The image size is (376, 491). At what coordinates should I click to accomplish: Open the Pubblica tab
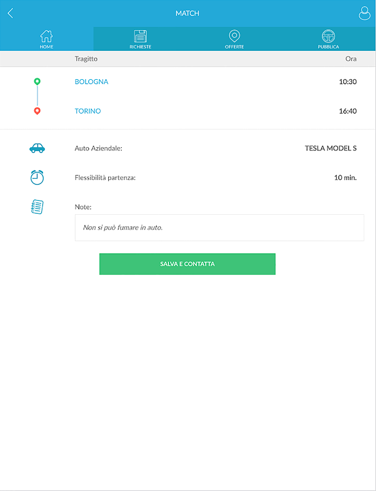point(328,39)
